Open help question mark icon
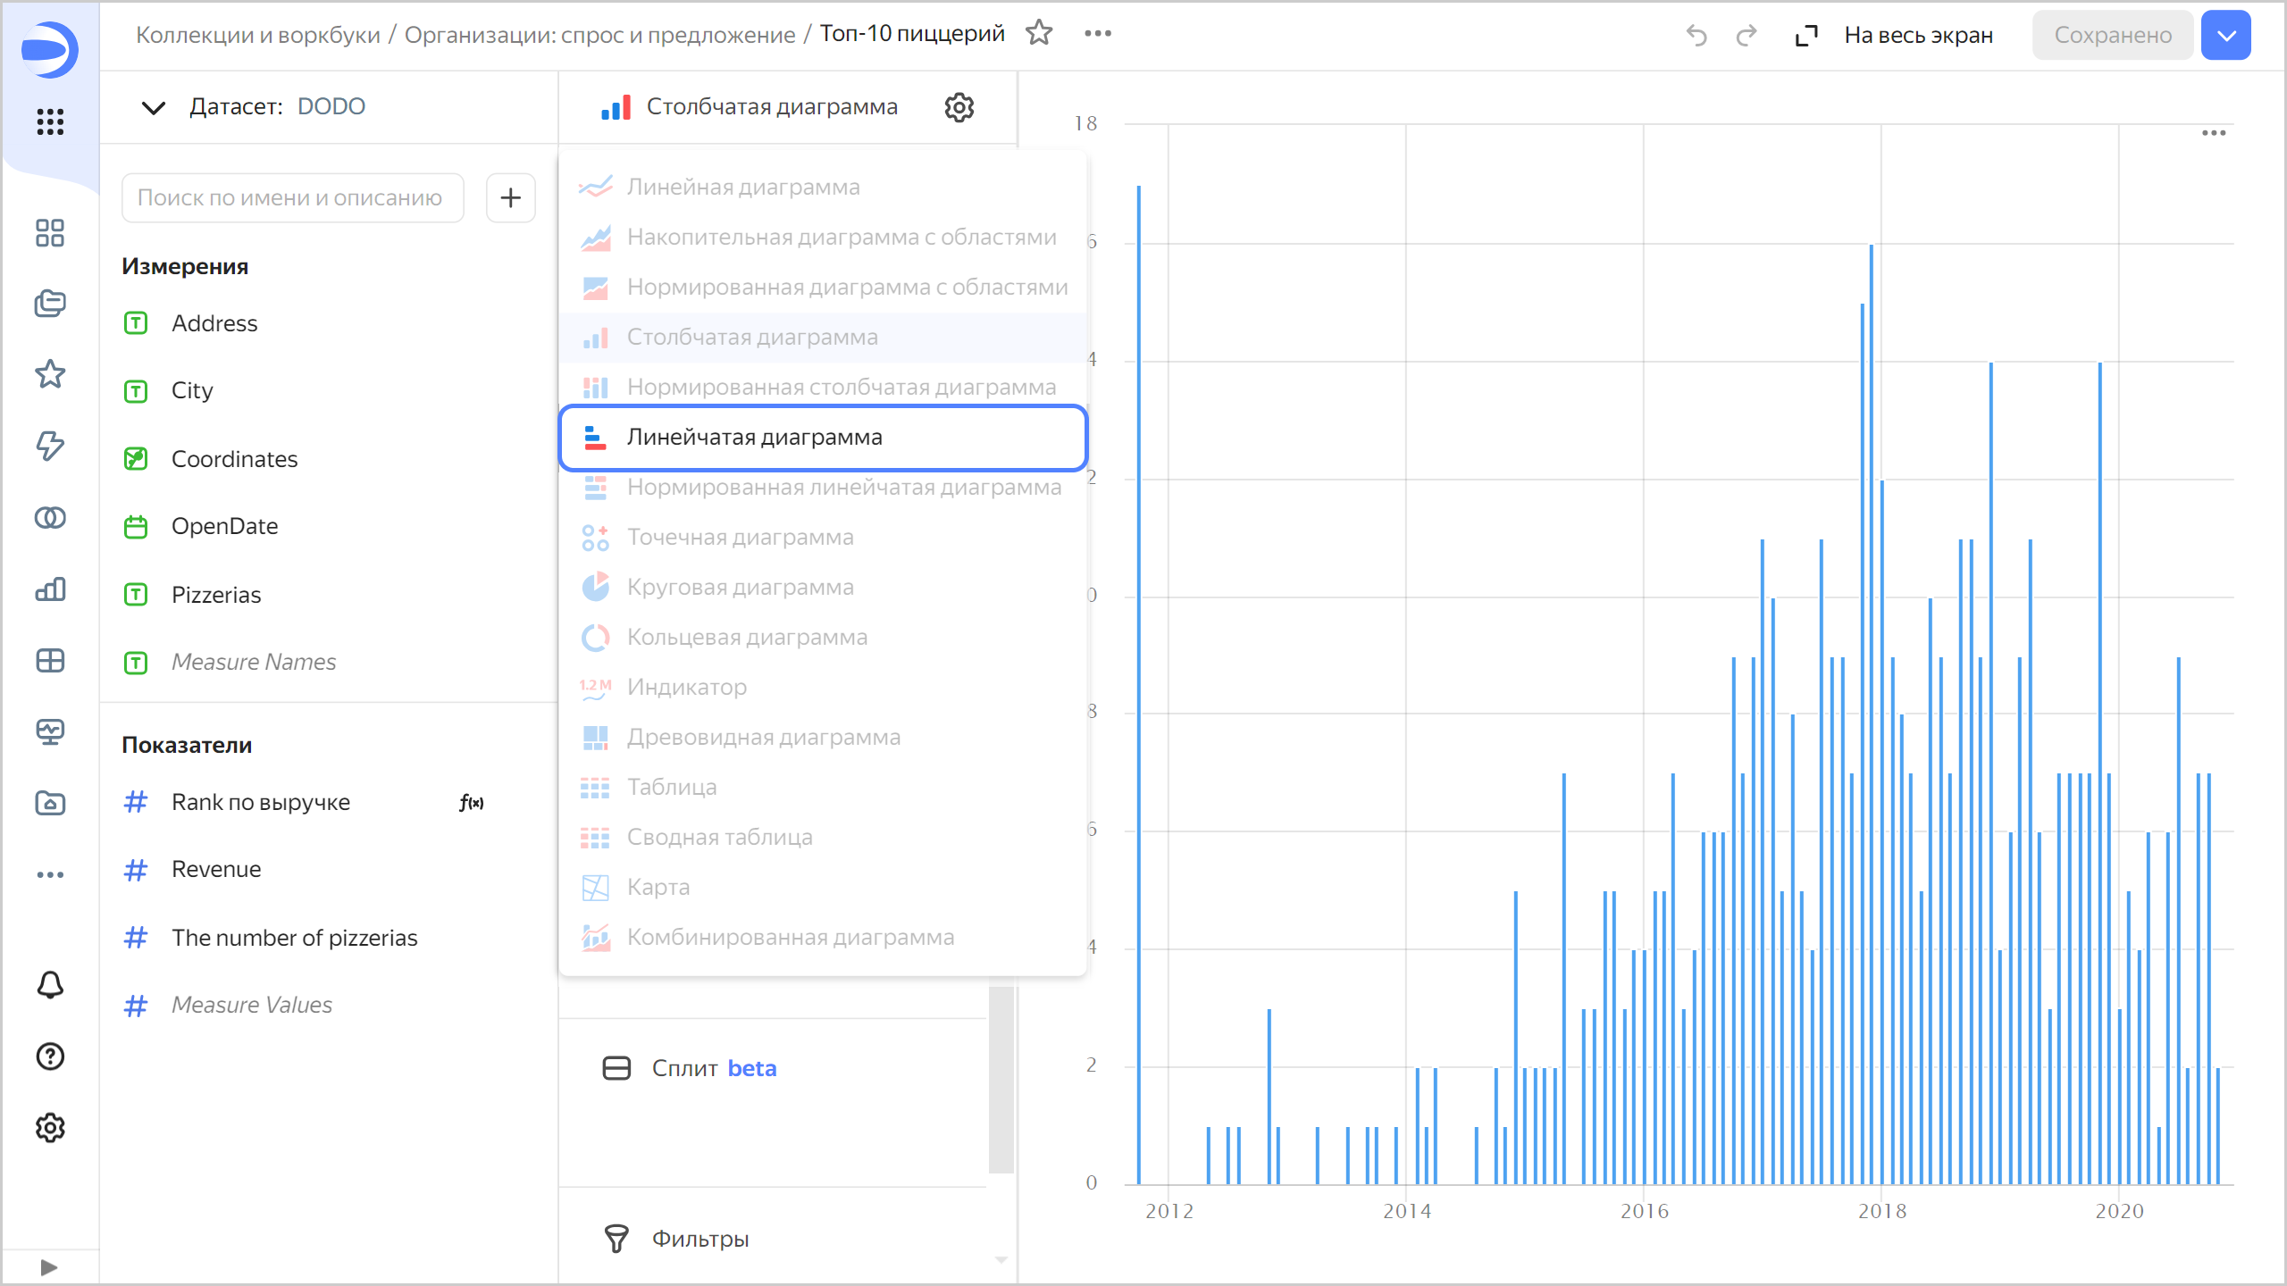Screen dimensions: 2287x1286 tap(50, 1056)
